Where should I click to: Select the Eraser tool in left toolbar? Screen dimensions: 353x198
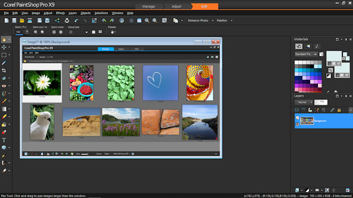tap(4, 116)
